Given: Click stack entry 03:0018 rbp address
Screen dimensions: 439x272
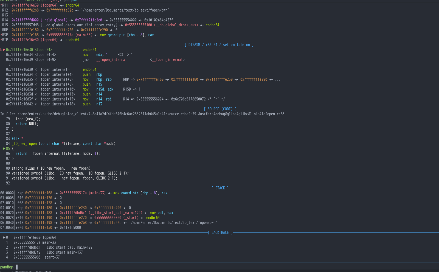Looking at the screenshot, I should pos(39,208).
